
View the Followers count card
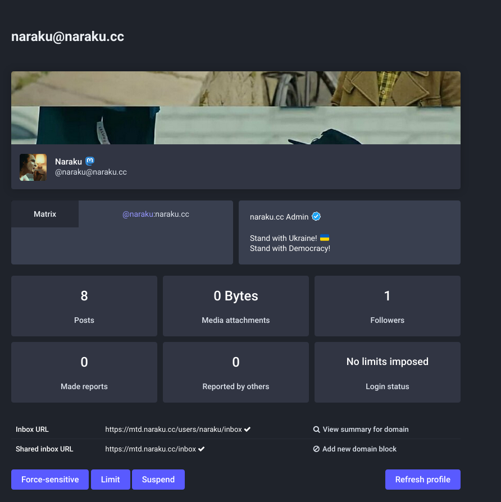388,306
